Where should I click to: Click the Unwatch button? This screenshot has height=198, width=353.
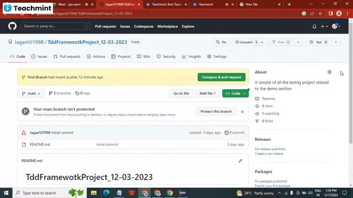click(x=247, y=42)
